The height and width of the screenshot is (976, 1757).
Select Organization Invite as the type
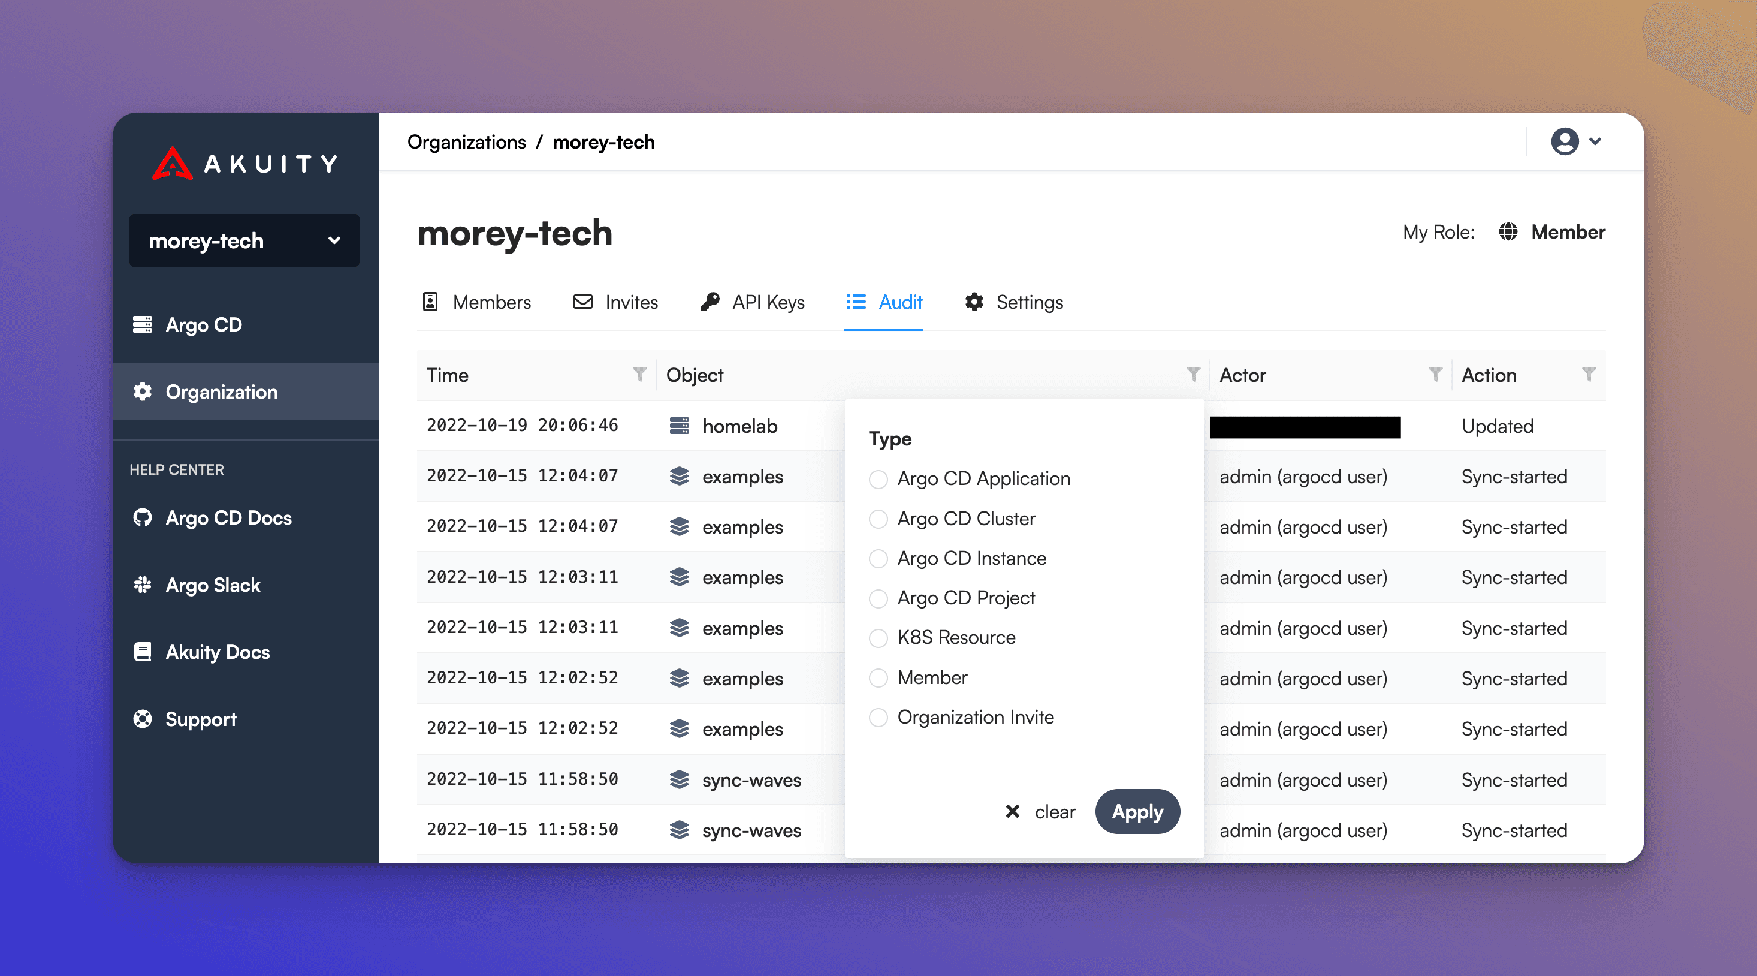pos(878,718)
